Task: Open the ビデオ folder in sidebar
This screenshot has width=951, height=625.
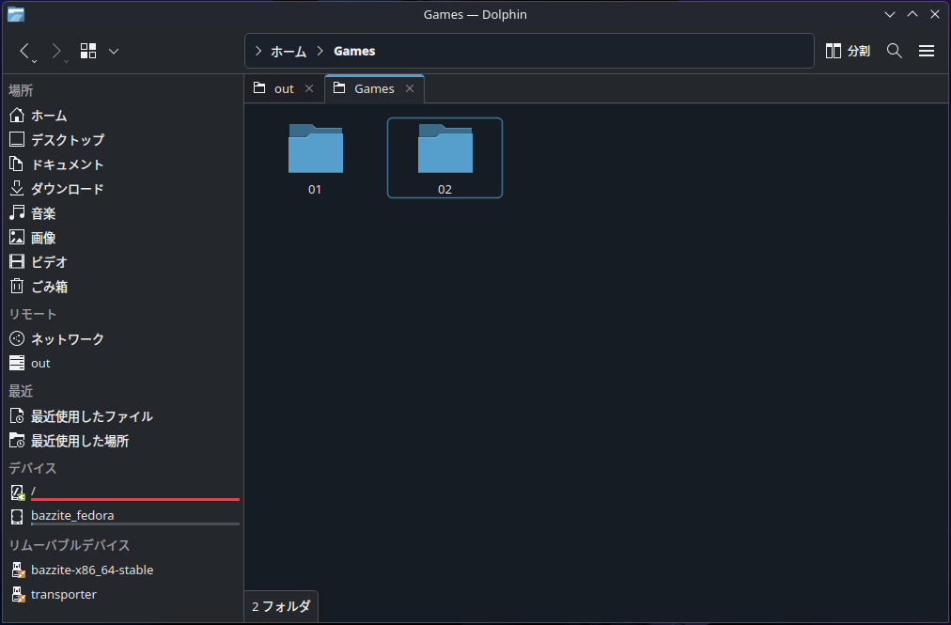Action: click(x=45, y=261)
